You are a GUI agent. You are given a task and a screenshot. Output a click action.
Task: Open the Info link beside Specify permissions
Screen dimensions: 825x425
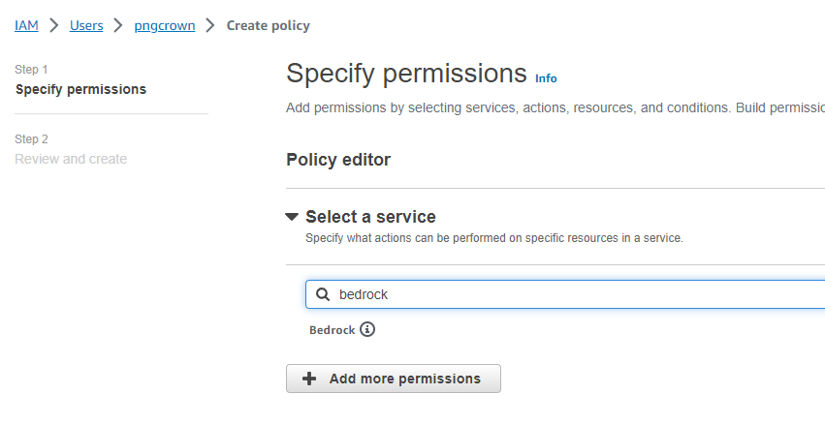click(546, 77)
